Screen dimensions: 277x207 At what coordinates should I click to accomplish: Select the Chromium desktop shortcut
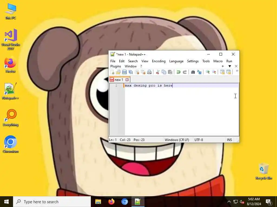tap(11, 144)
